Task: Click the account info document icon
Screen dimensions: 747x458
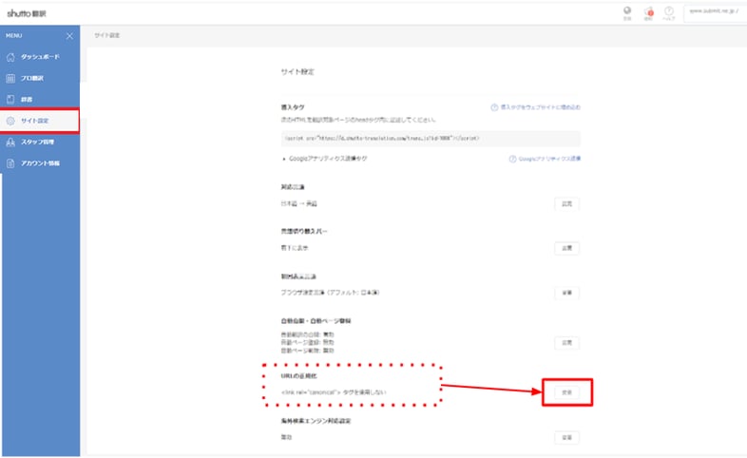Action: click(x=10, y=163)
